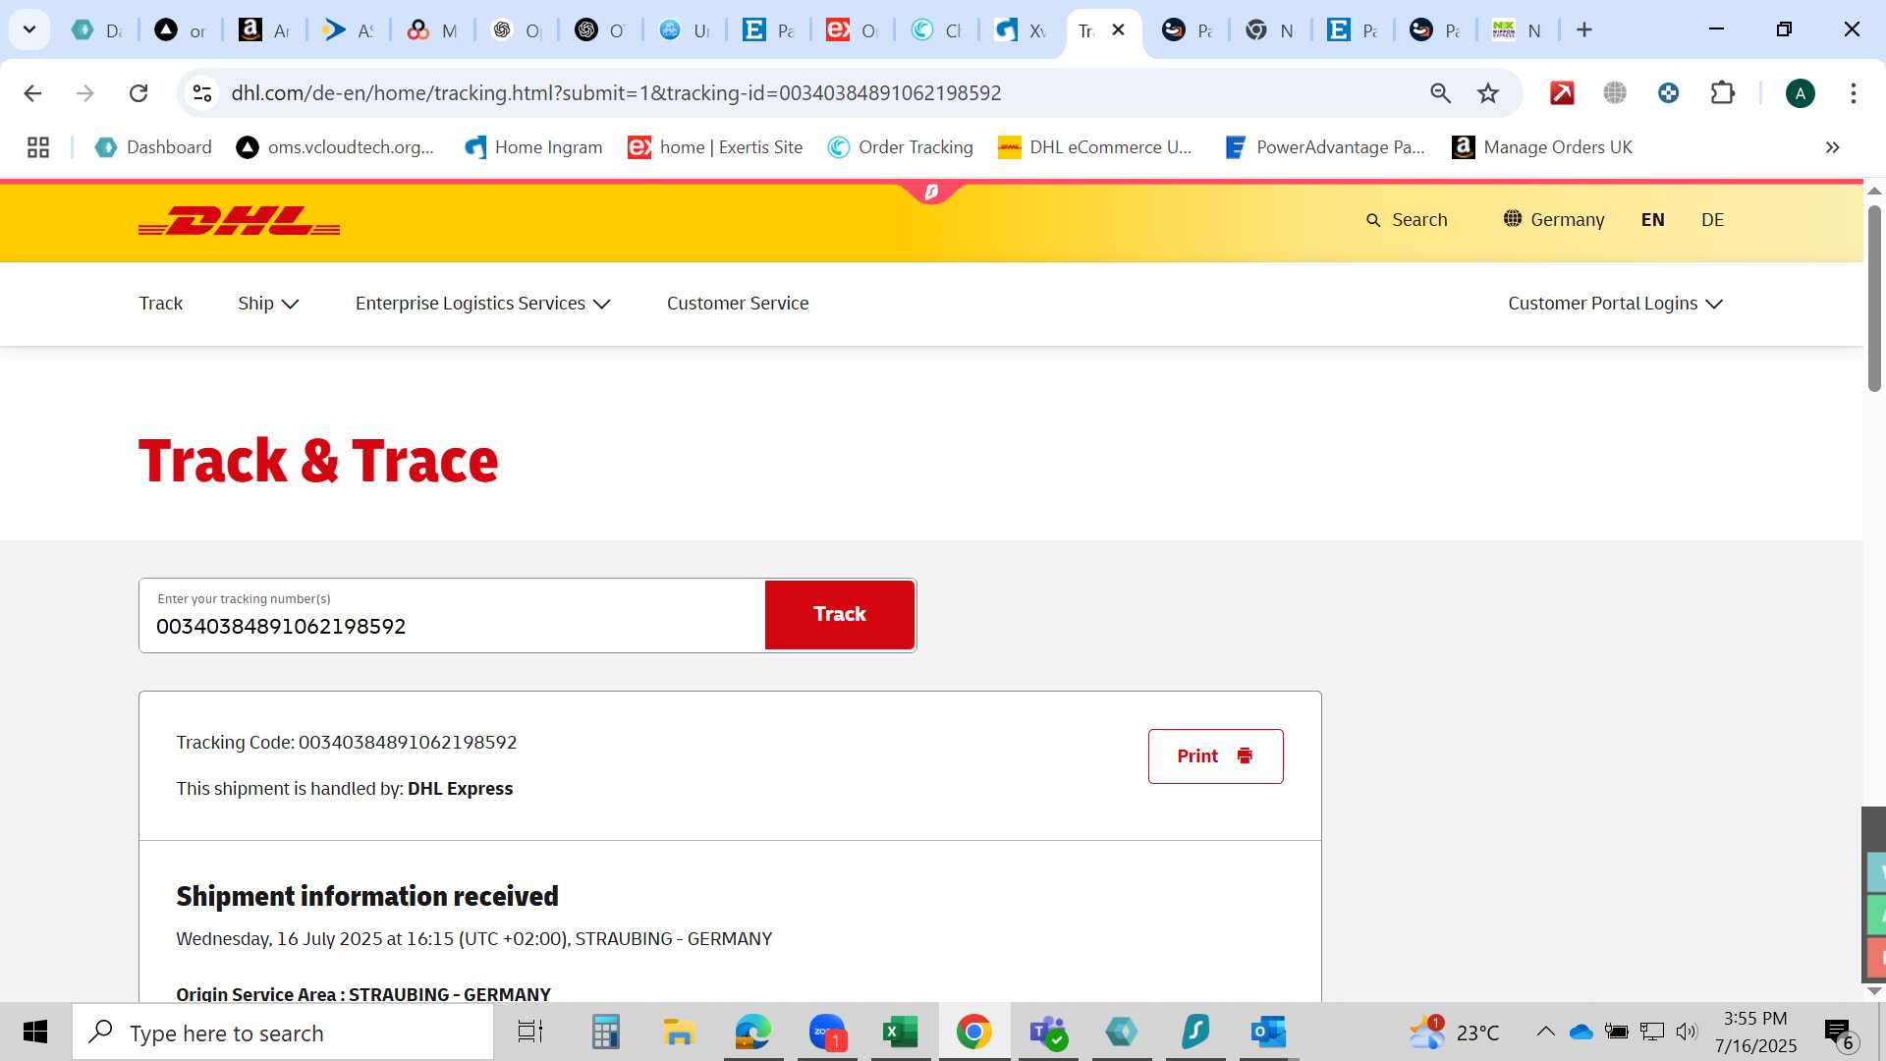Click the Germany globe country selector
Viewport: 1886px width, 1061px height.
click(1553, 219)
